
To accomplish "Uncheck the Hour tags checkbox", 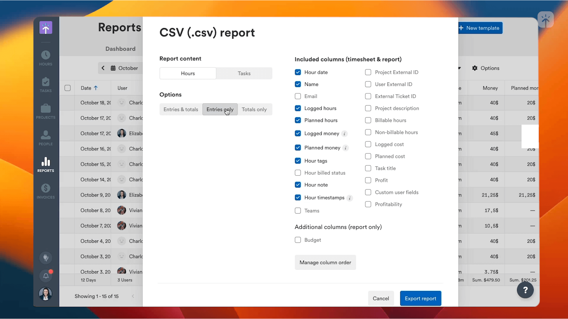I will pyautogui.click(x=298, y=161).
